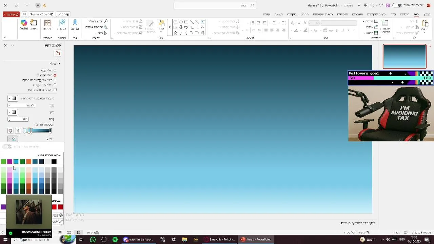Image resolution: width=434 pixels, height=244 pixels.
Task: Switch to normal view in status bar
Action: pos(78,232)
